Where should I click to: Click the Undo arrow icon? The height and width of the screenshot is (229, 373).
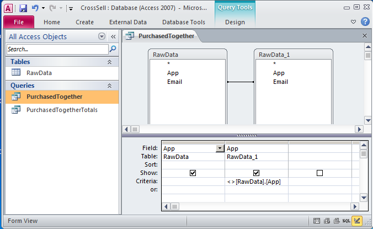click(x=35, y=8)
